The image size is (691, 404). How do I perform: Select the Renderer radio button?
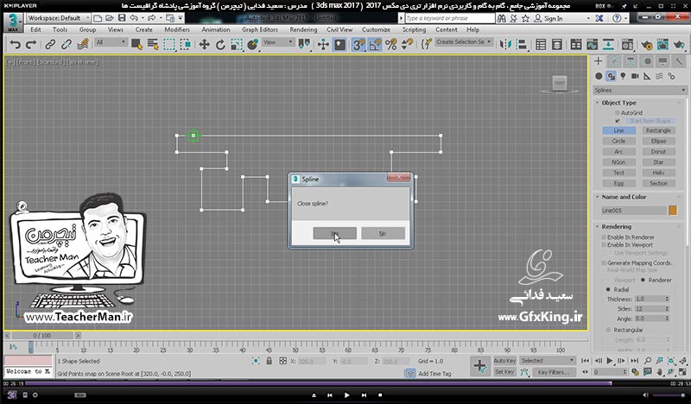click(x=643, y=280)
